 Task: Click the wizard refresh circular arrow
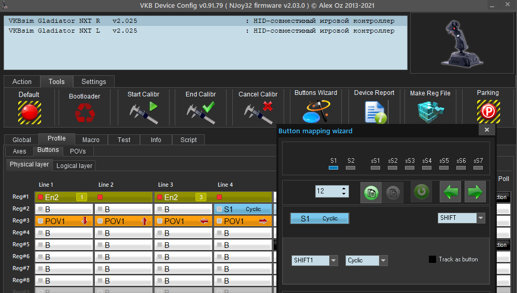422,192
